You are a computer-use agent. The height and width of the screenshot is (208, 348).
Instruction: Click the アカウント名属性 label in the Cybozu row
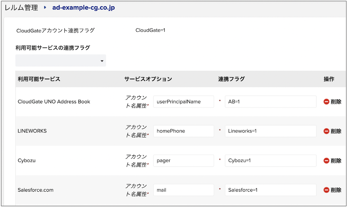[x=137, y=161]
